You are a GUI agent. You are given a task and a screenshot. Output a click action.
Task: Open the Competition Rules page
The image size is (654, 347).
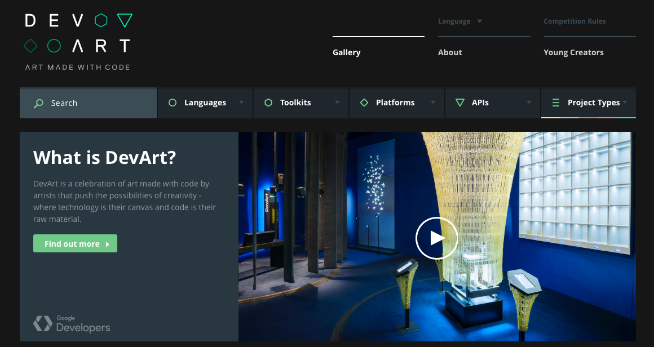point(575,21)
